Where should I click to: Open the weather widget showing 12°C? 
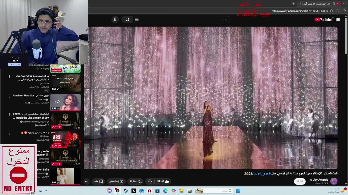pos(337,190)
